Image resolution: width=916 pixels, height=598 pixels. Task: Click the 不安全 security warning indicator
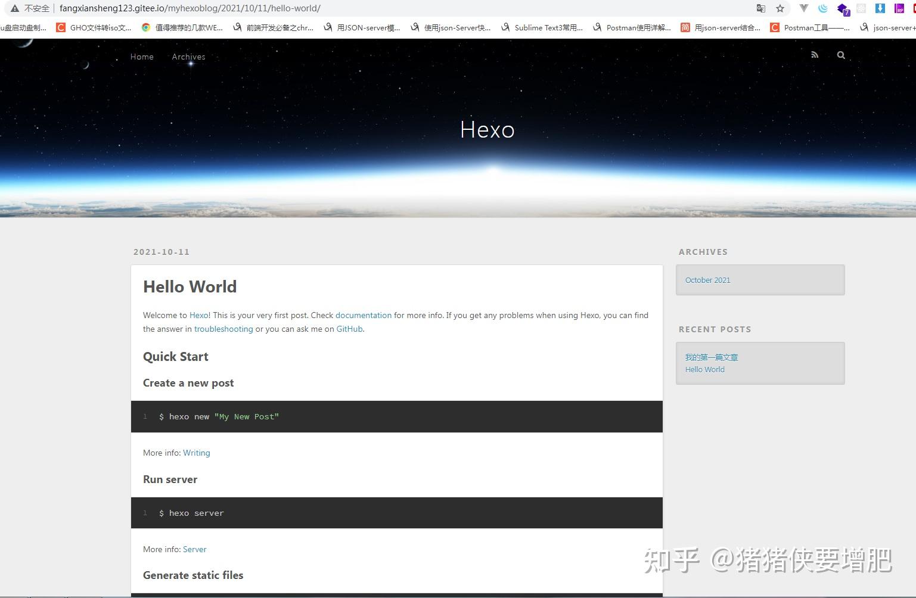click(36, 8)
